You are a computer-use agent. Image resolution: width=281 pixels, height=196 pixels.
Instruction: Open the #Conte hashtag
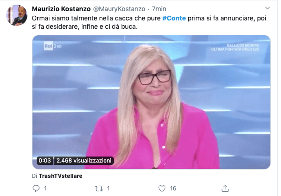point(174,18)
